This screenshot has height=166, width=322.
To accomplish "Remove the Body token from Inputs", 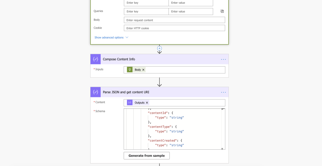I will coord(143,70).
